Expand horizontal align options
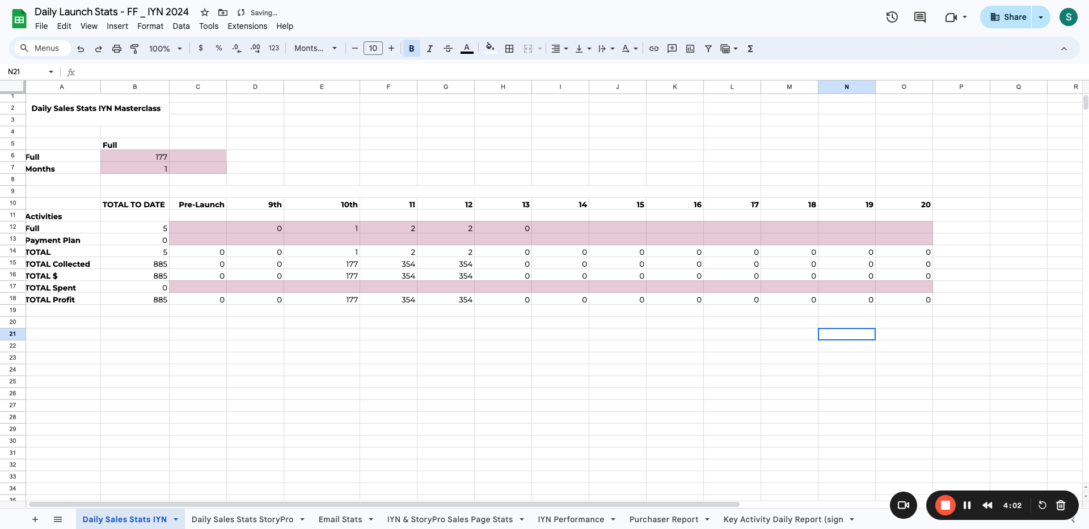The image size is (1089, 529). tap(566, 49)
